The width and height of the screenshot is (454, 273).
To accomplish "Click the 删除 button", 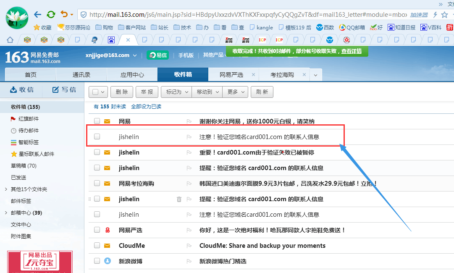I will [122, 92].
